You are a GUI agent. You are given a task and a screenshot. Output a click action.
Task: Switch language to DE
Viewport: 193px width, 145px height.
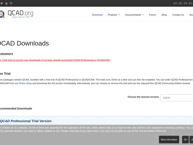(180, 3)
